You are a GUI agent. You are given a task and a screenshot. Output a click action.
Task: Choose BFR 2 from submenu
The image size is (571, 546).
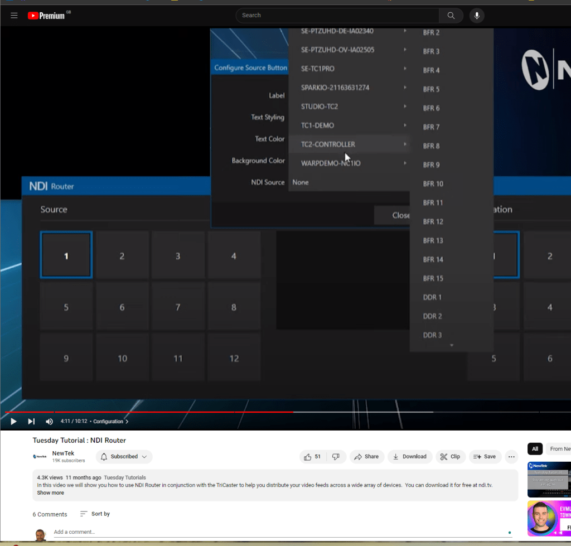(452, 32)
